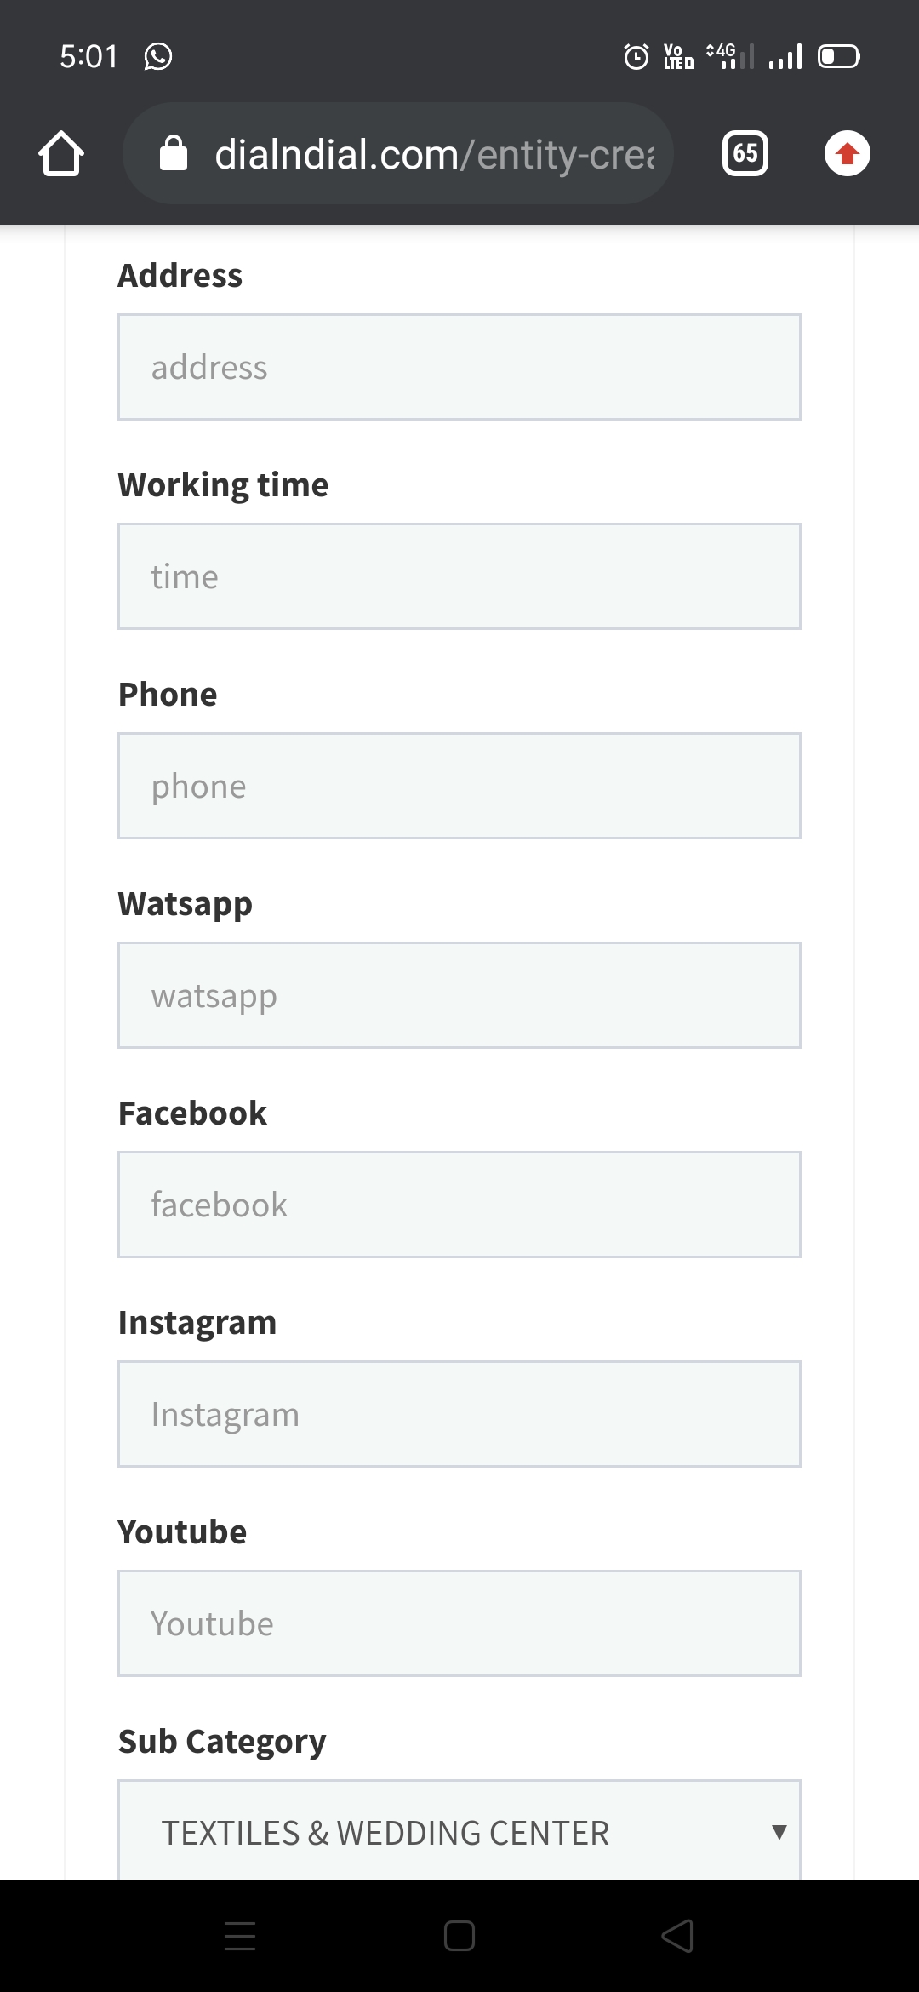Focus the dialndial.com URL address bar
Image resolution: width=919 pixels, height=1992 pixels.
(x=434, y=154)
